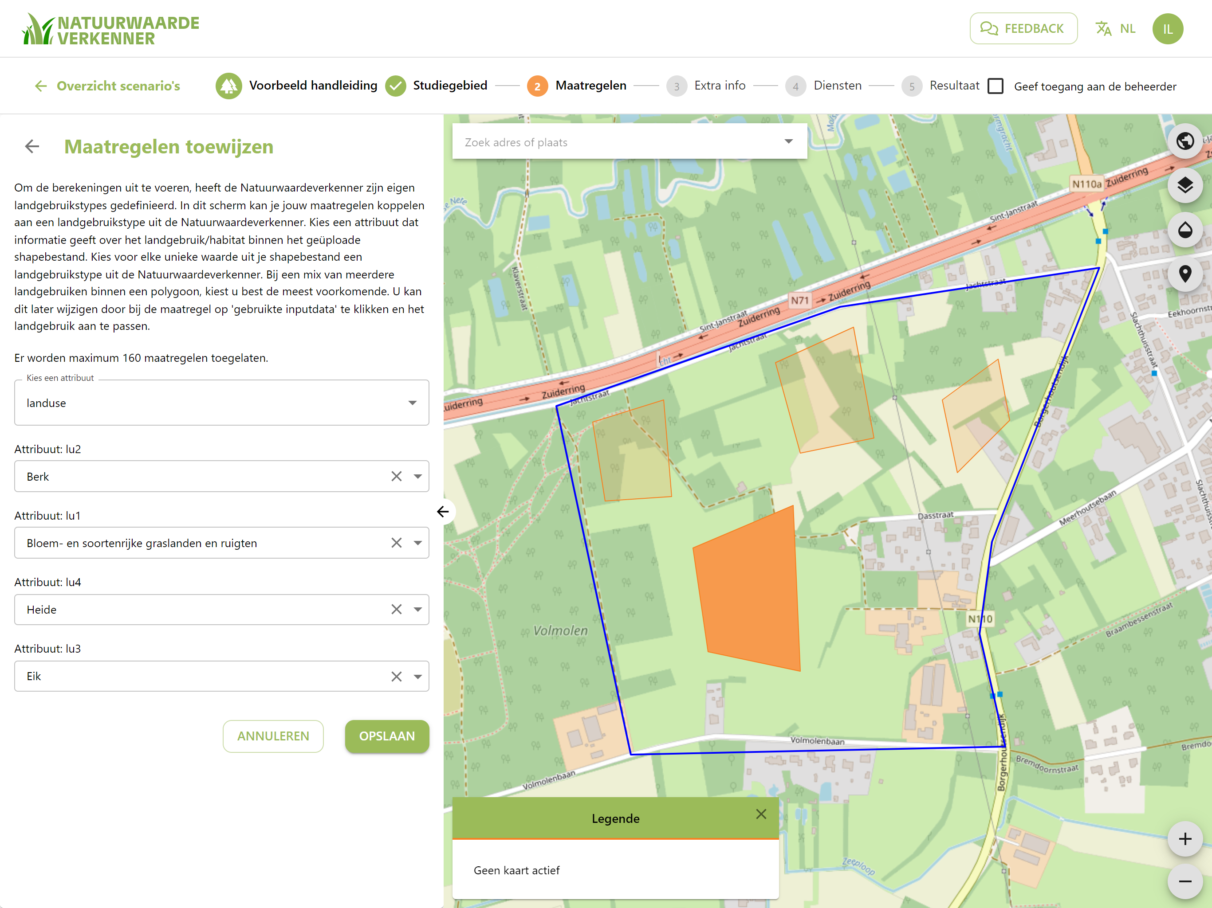This screenshot has height=908, width=1212.
Task: Clear the Berk selection for lu2
Action: tap(396, 477)
